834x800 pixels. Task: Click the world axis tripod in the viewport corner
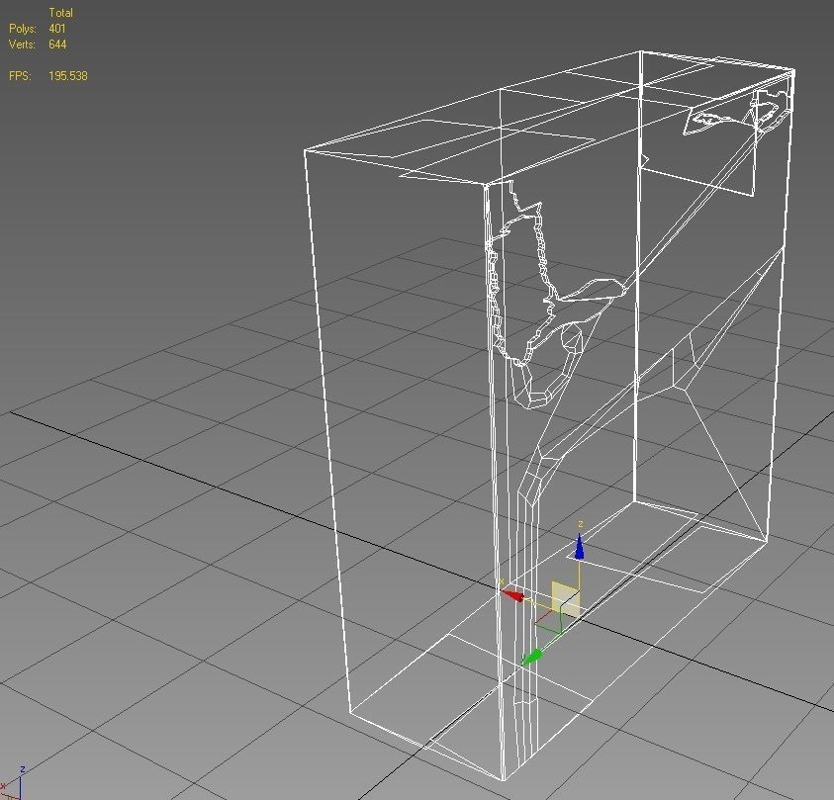pos(13,782)
